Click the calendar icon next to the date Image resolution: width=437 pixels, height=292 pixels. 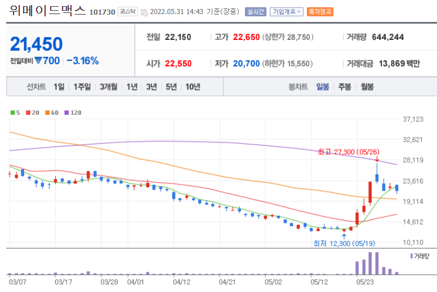144,12
